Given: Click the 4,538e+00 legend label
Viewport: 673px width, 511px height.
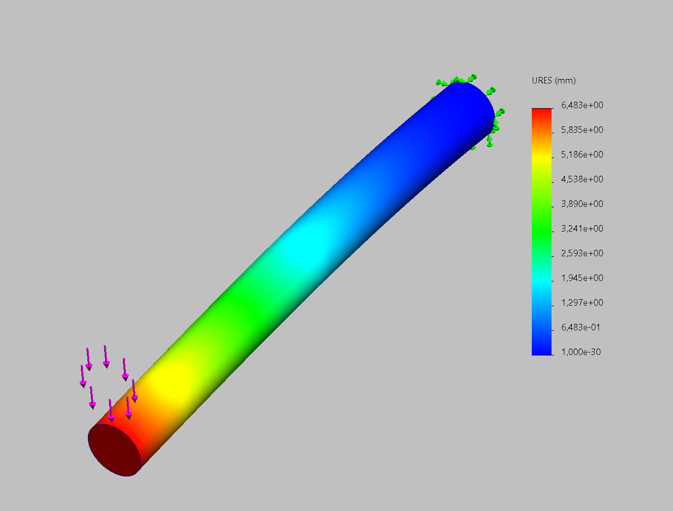Looking at the screenshot, I should tap(582, 179).
